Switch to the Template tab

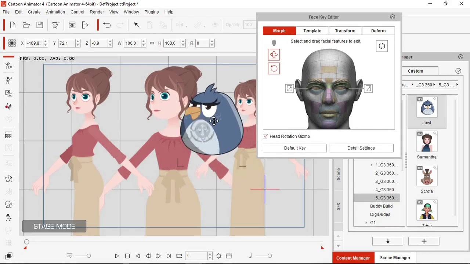(312, 31)
